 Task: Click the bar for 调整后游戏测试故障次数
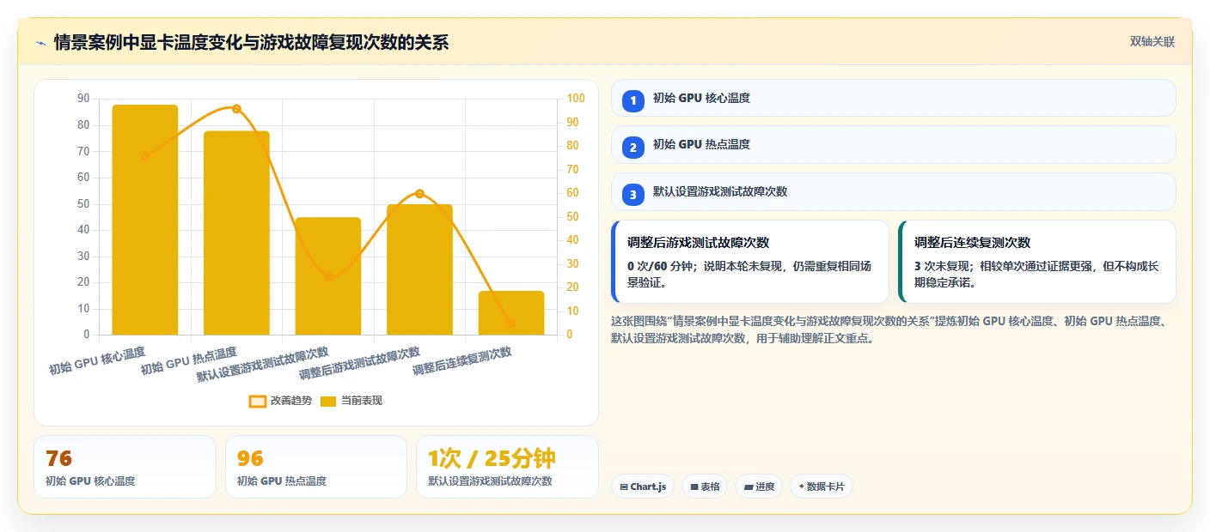tap(419, 269)
